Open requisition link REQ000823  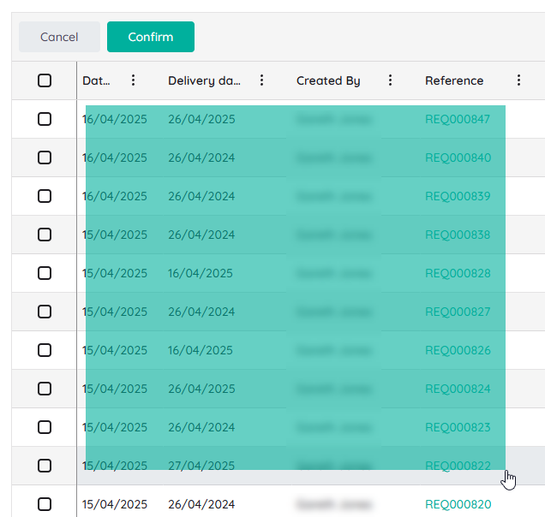tap(458, 427)
